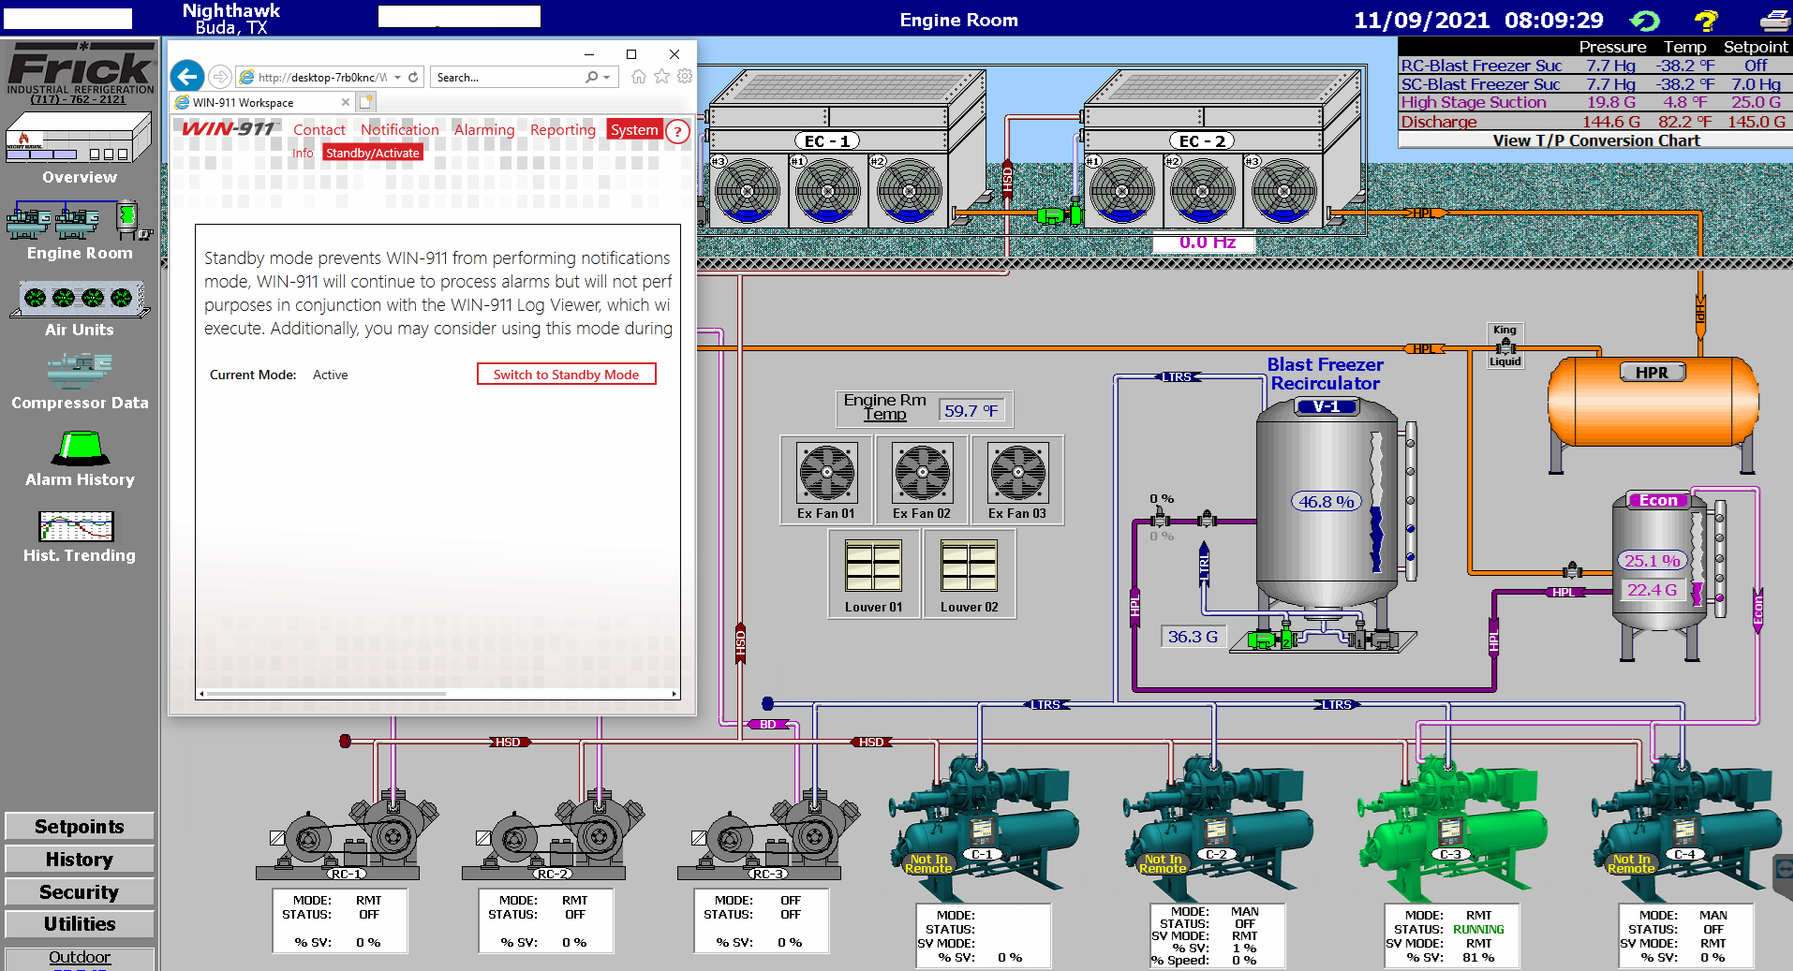Open the Setpoints button
The height and width of the screenshot is (971, 1793).
click(80, 827)
